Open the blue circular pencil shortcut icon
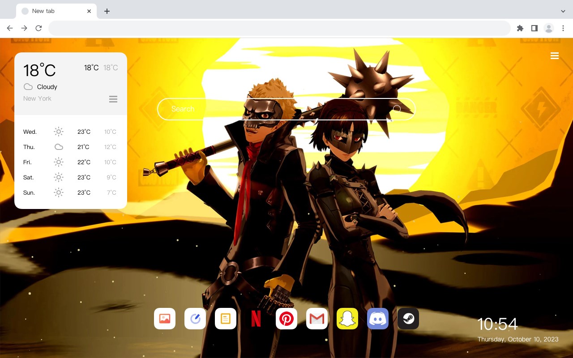Image resolution: width=573 pixels, height=358 pixels. click(195, 319)
